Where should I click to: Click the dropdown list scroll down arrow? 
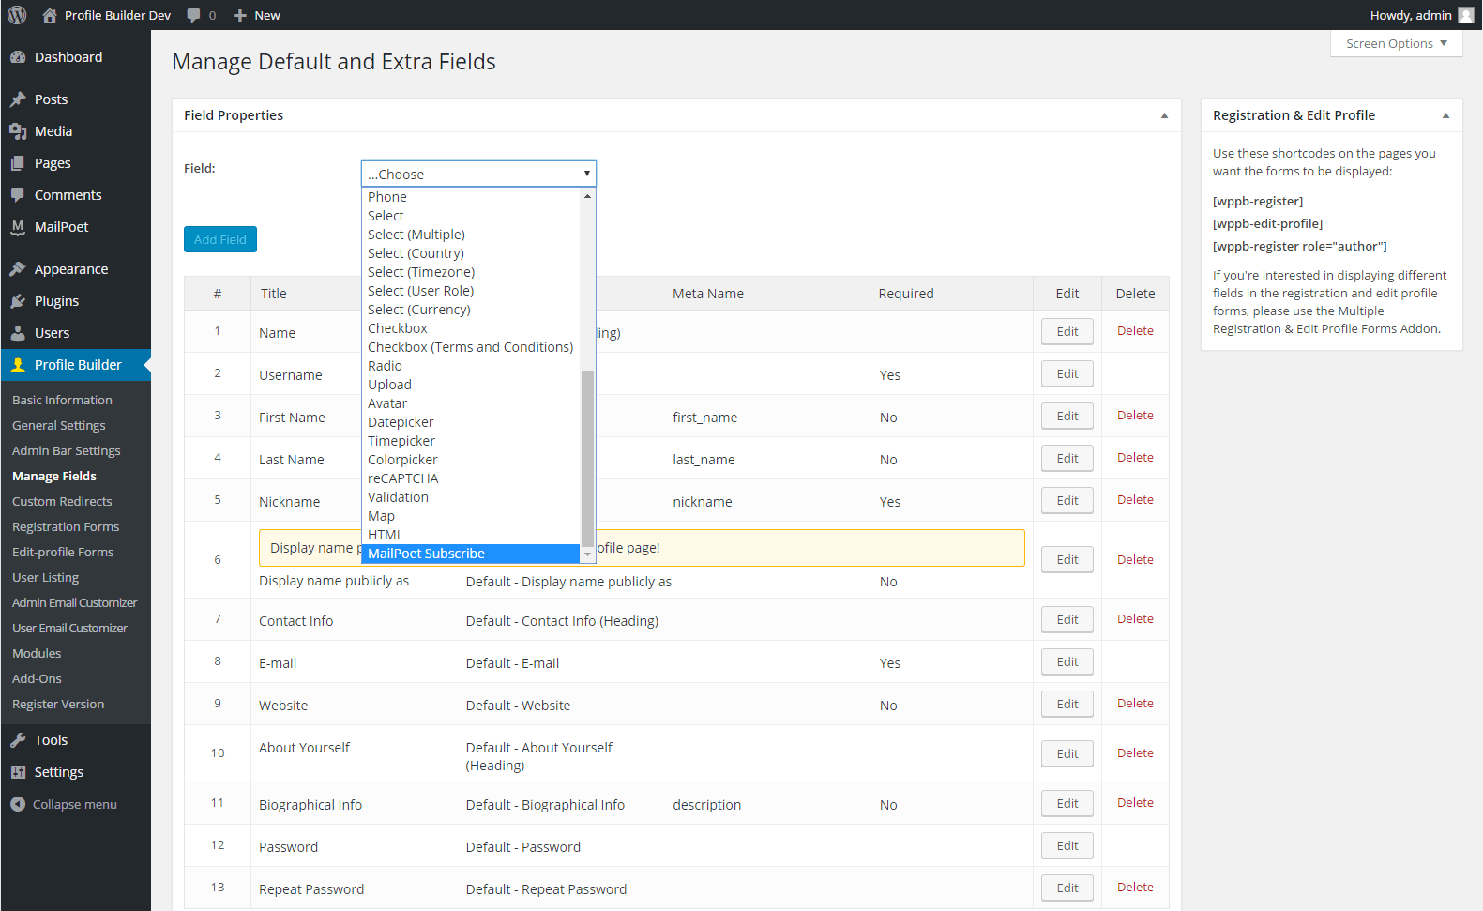588,554
